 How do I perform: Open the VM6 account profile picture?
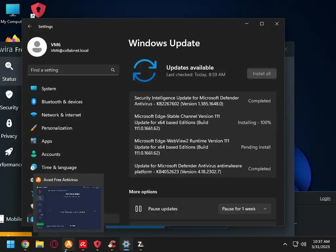[x=37, y=47]
